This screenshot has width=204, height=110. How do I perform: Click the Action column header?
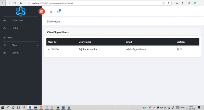coord(181,42)
